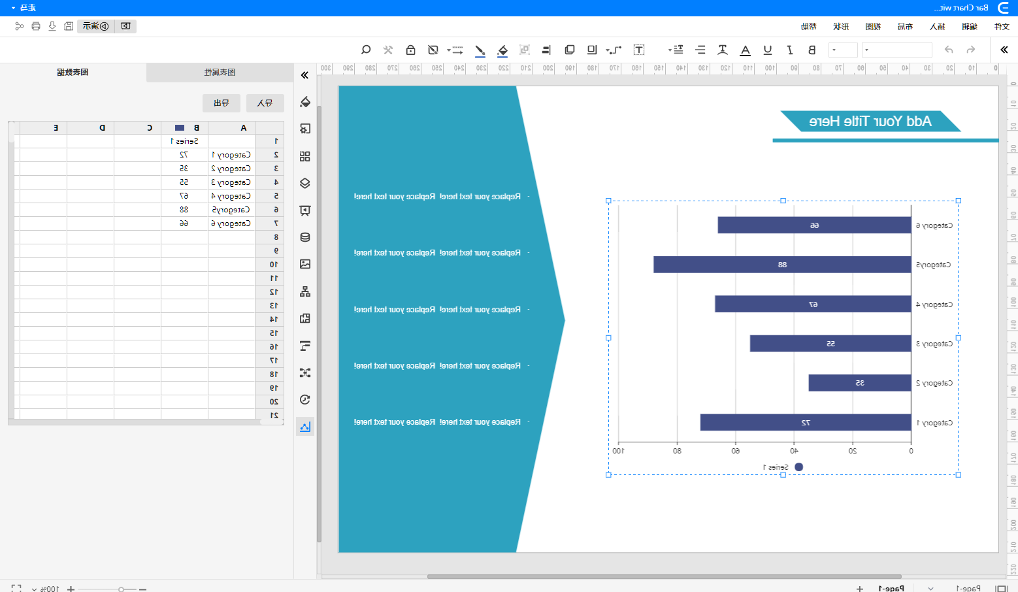The height and width of the screenshot is (592, 1018).
Task: Click the text effect T icon
Action: 723,50
